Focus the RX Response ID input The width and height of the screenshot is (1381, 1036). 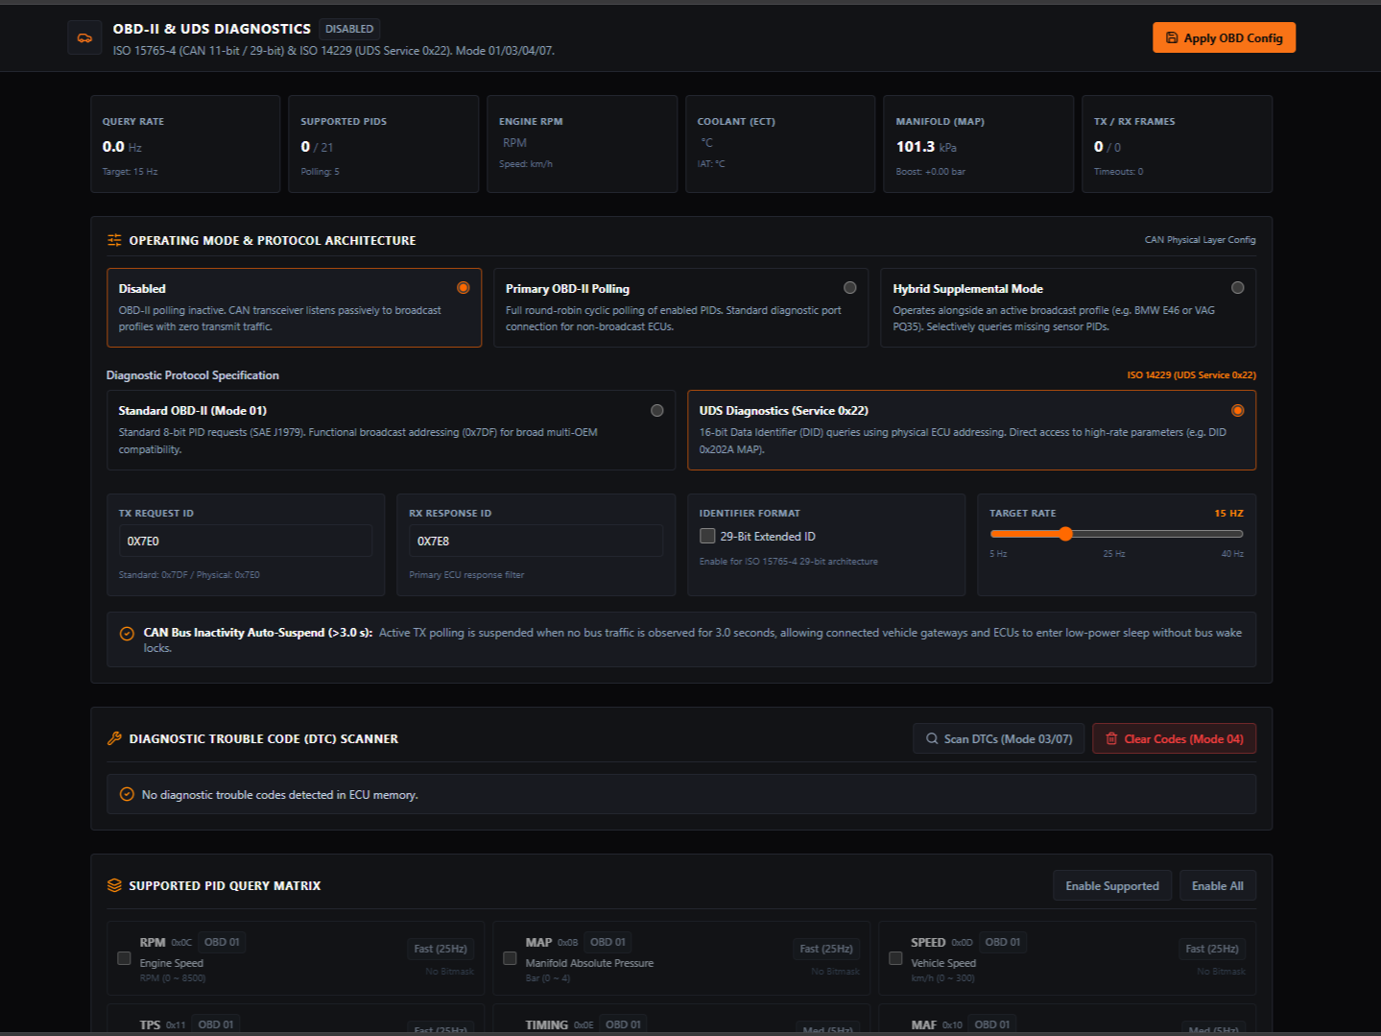(x=536, y=542)
